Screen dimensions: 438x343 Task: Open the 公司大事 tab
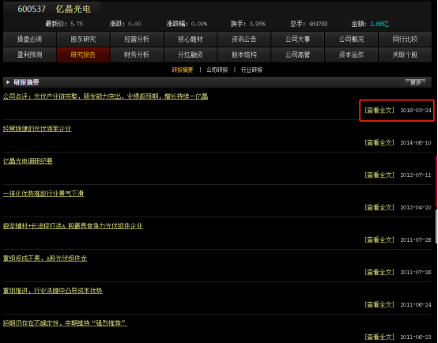click(298, 39)
